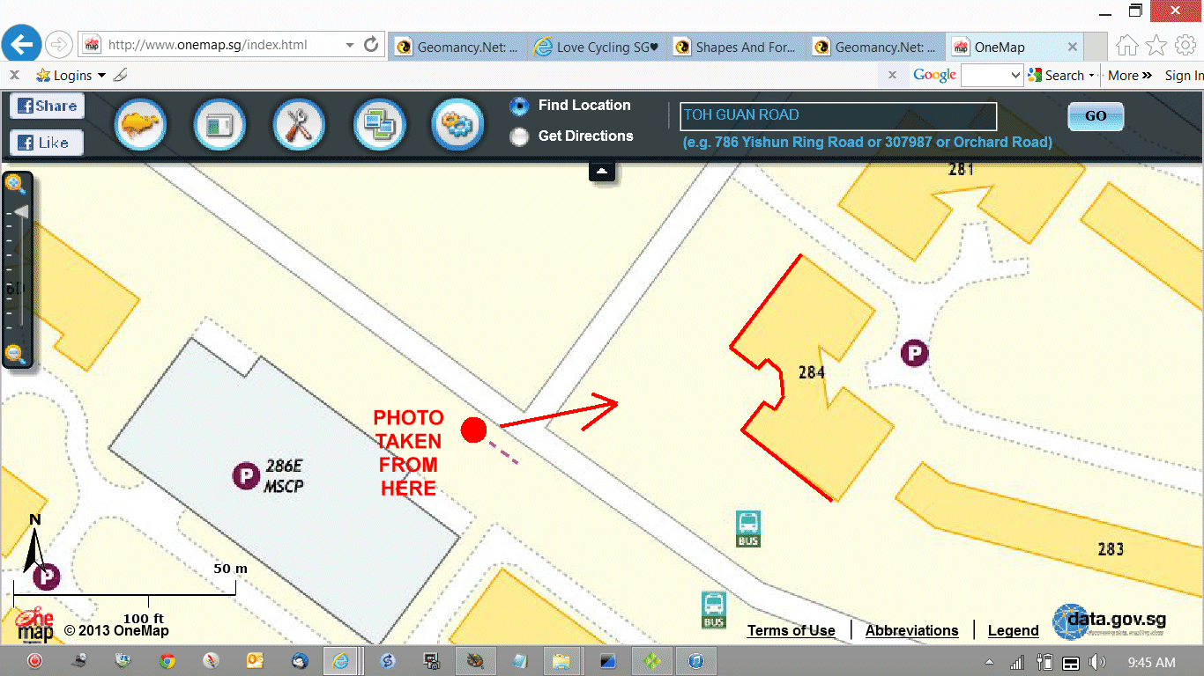This screenshot has height=676, width=1204.
Task: Expand the address bar dropdown arrow
Action: point(350,45)
